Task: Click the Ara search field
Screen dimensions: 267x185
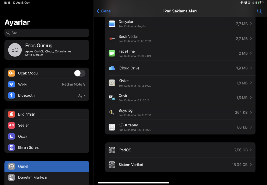Action: (47, 33)
